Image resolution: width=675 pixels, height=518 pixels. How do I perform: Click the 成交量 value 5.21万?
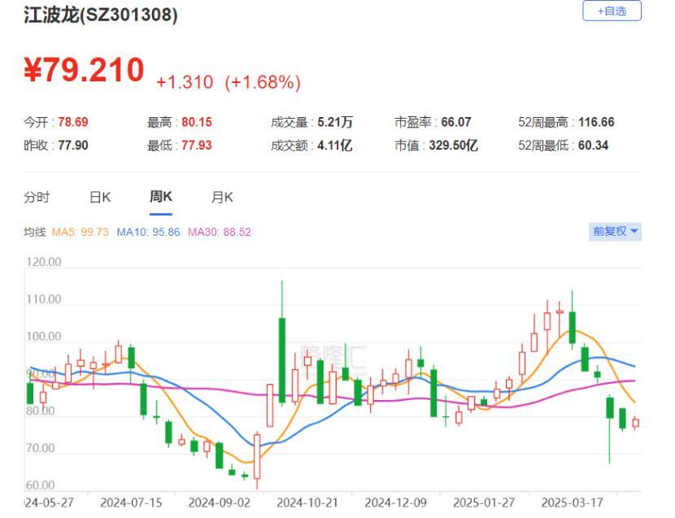(335, 122)
